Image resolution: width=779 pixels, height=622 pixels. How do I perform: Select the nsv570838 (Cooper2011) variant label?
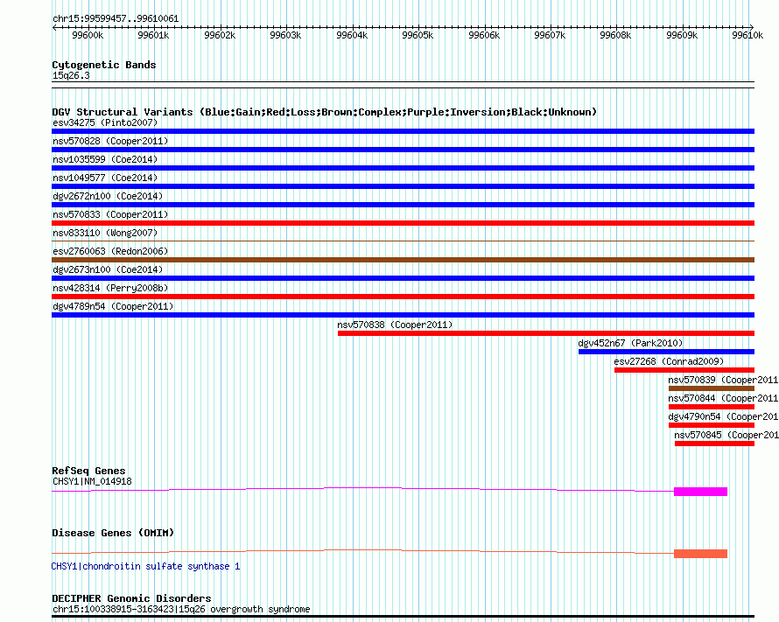[395, 325]
